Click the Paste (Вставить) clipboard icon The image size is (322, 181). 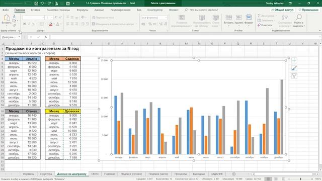tap(7, 18)
